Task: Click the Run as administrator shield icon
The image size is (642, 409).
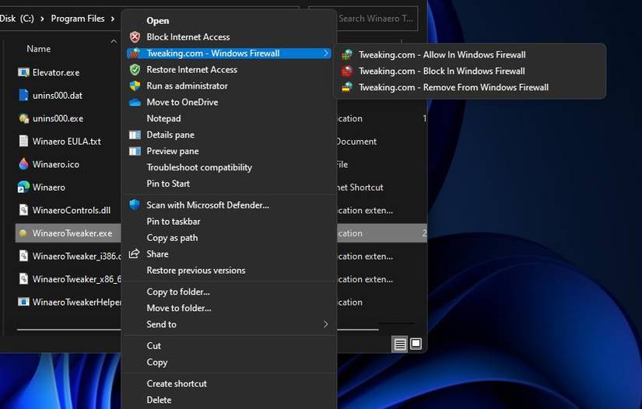Action: tap(135, 86)
